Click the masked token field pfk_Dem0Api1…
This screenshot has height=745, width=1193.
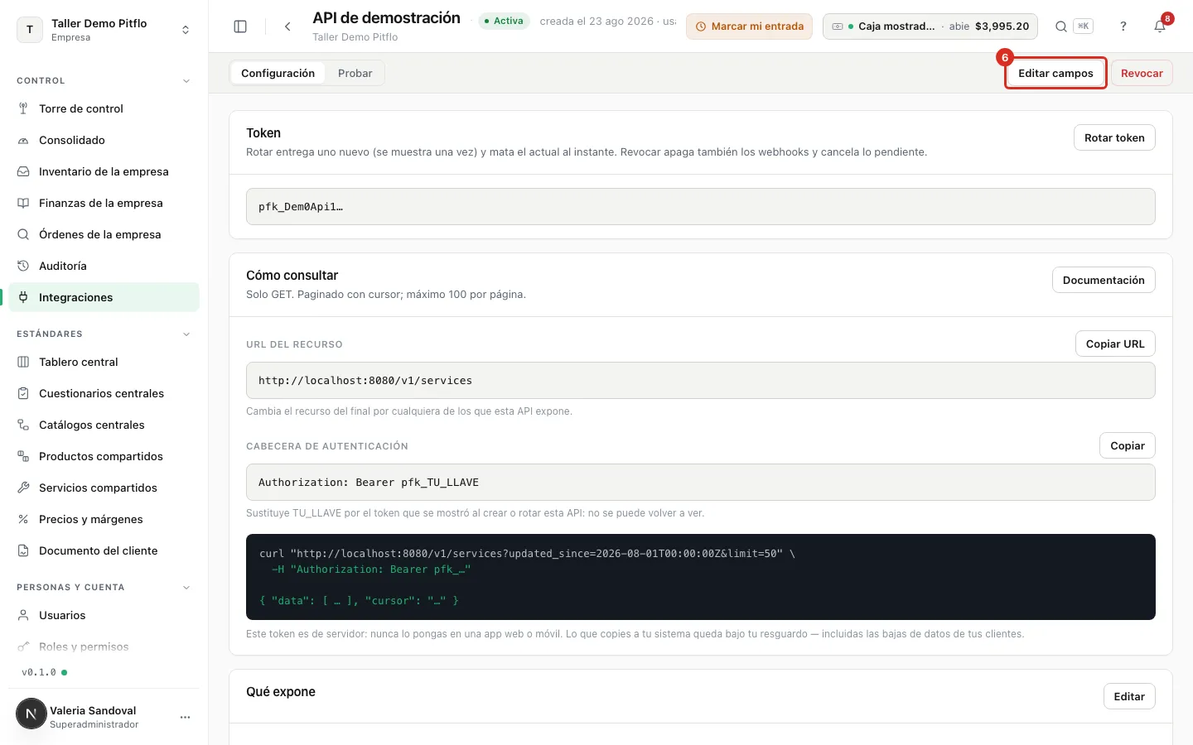[x=701, y=206]
